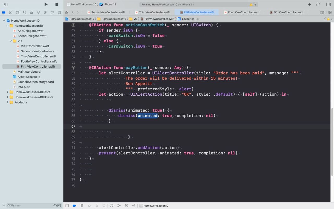Click the VC folder in the jump bar

pos(133,19)
